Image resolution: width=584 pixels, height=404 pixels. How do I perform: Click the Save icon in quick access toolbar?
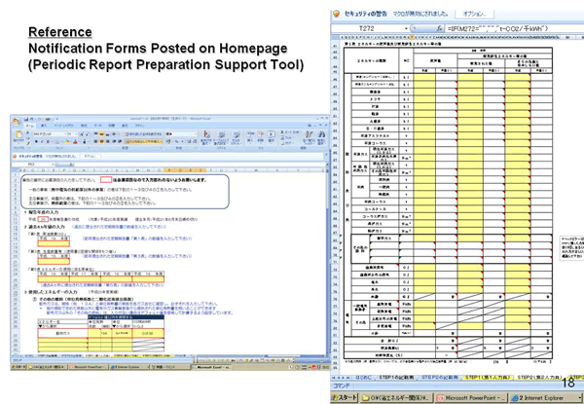click(26, 119)
